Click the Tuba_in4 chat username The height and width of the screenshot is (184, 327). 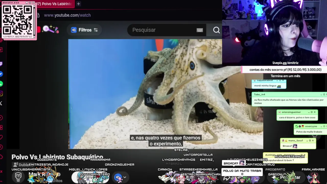(259, 94)
